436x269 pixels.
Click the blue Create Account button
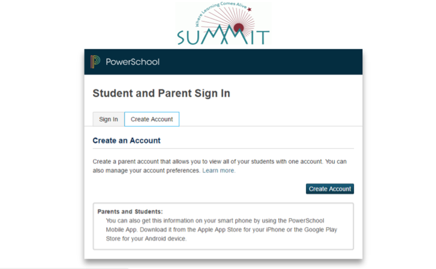click(x=330, y=189)
